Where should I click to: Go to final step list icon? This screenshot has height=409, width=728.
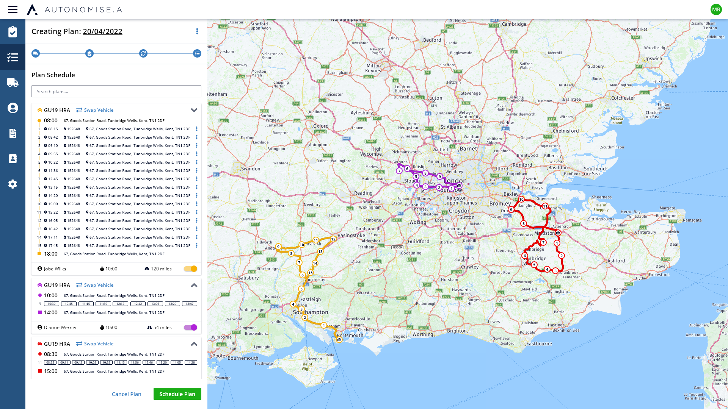[197, 53]
